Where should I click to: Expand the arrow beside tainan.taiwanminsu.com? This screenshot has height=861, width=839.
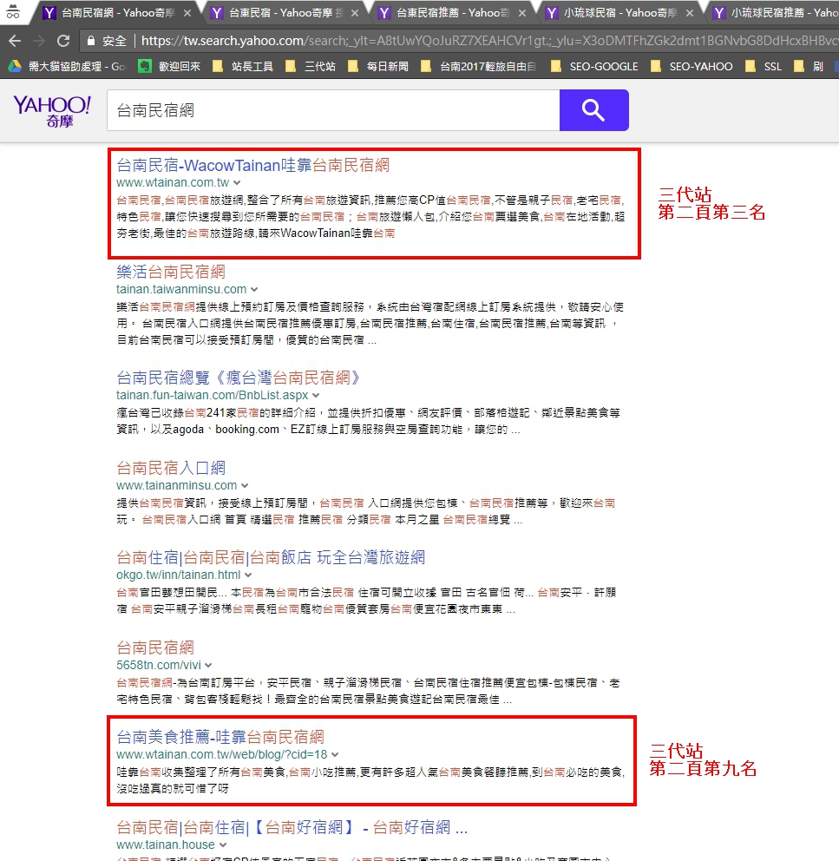[253, 289]
